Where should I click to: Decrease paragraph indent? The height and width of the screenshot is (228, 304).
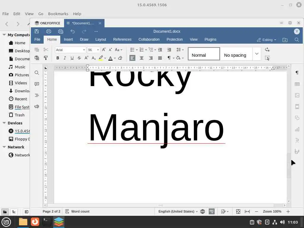pos(160,50)
